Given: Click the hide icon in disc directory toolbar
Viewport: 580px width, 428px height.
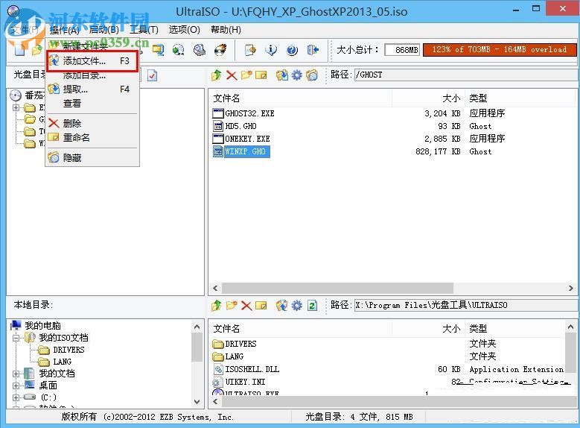Looking at the screenshot, I should pos(311,75).
